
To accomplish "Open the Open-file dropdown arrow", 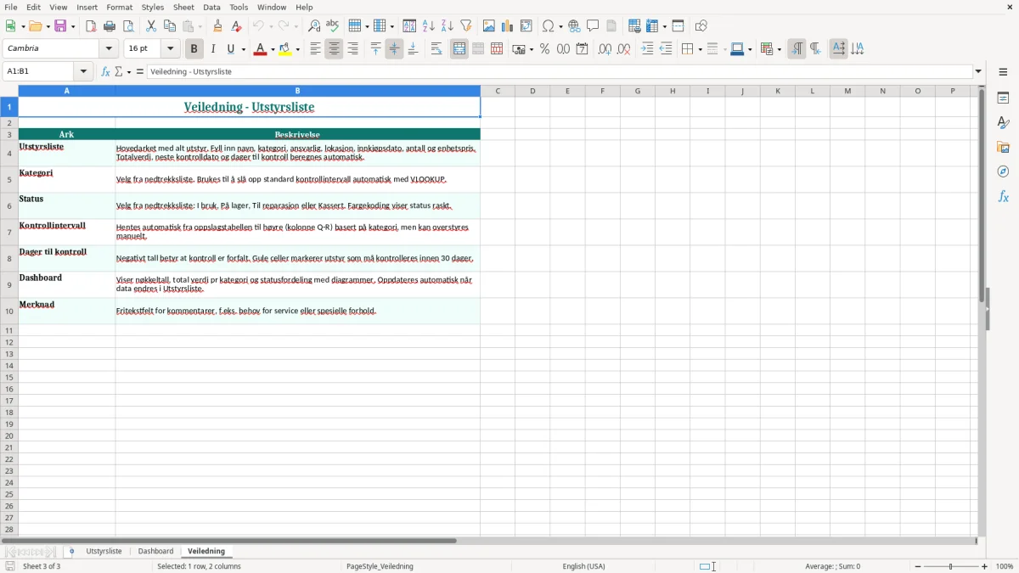I will pyautogui.click(x=48, y=26).
